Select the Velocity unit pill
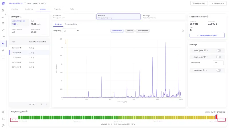 point(130,31)
